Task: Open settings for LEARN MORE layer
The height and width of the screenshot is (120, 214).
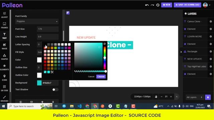Action: 211,36
